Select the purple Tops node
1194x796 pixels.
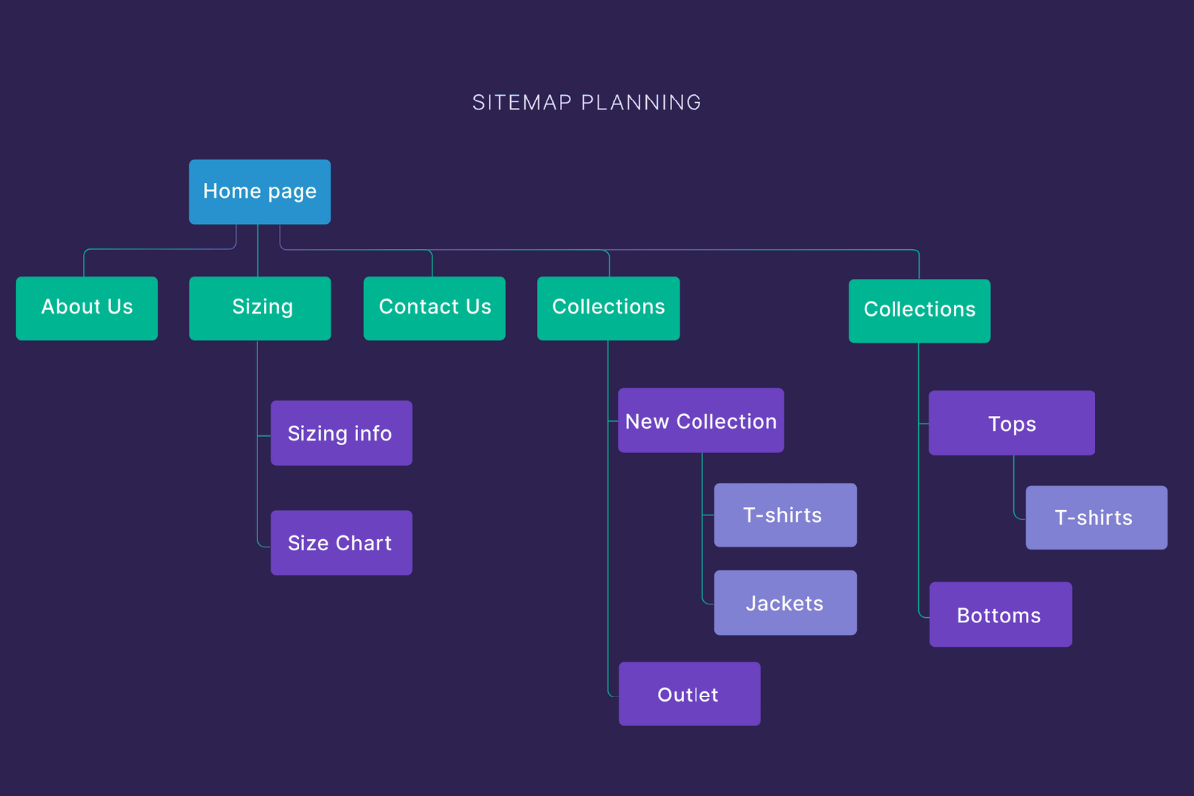1012,424
